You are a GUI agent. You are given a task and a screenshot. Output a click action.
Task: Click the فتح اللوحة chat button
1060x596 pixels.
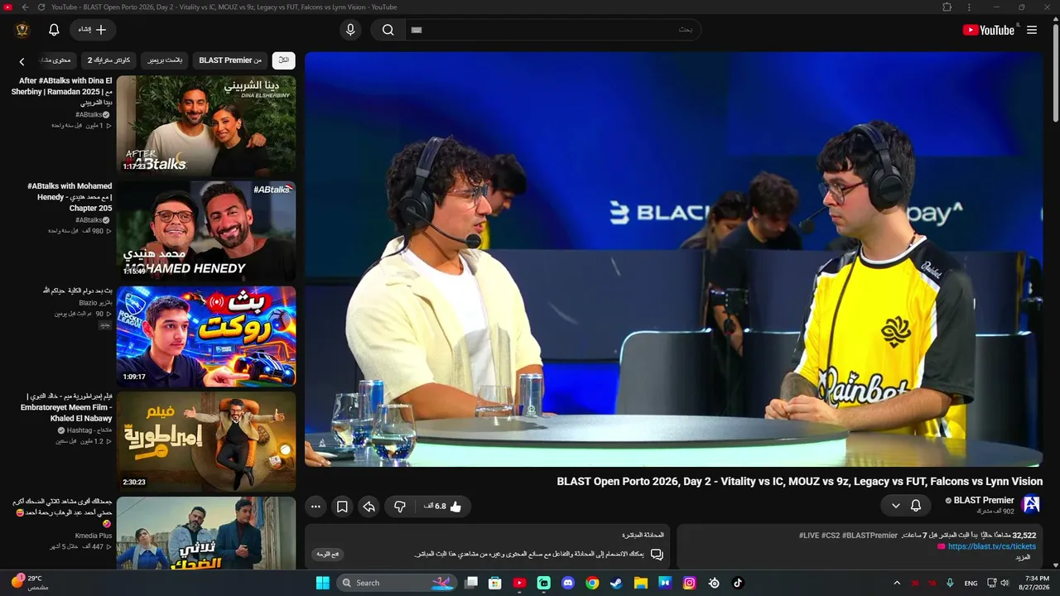tap(328, 555)
